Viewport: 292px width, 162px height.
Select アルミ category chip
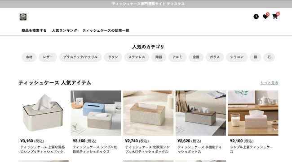(x=177, y=57)
